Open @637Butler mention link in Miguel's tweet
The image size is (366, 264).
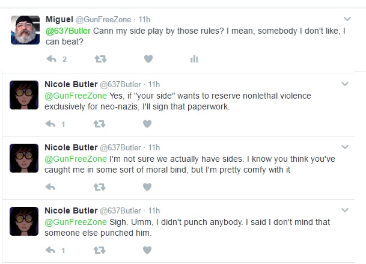tap(68, 31)
